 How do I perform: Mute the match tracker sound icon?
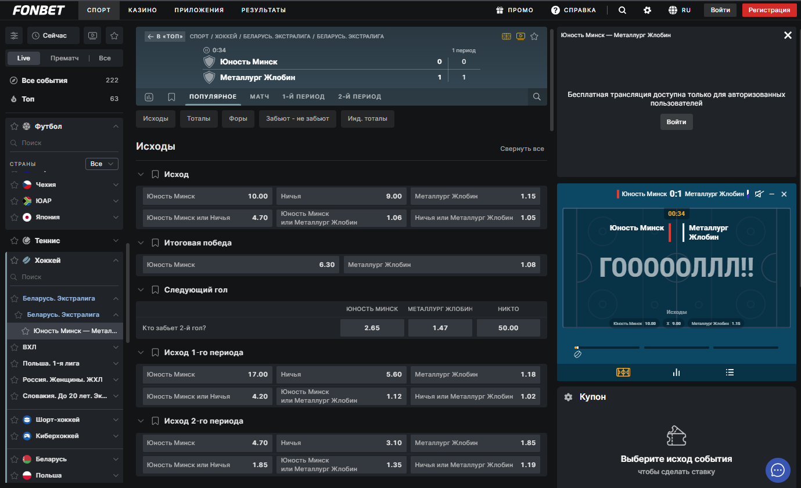759,194
